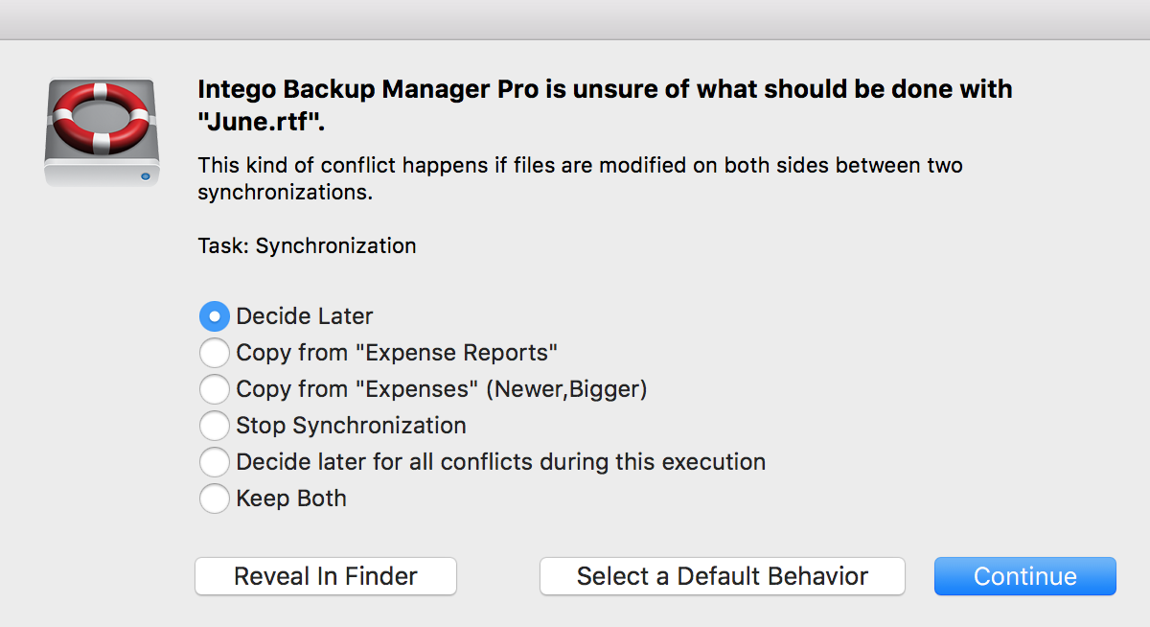Open Select a Default Behavior
The image size is (1150, 627).
(723, 576)
